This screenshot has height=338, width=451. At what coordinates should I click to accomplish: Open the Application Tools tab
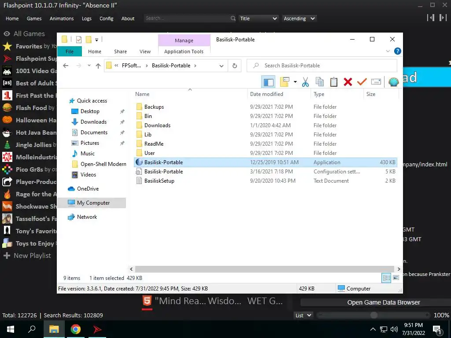[184, 51]
